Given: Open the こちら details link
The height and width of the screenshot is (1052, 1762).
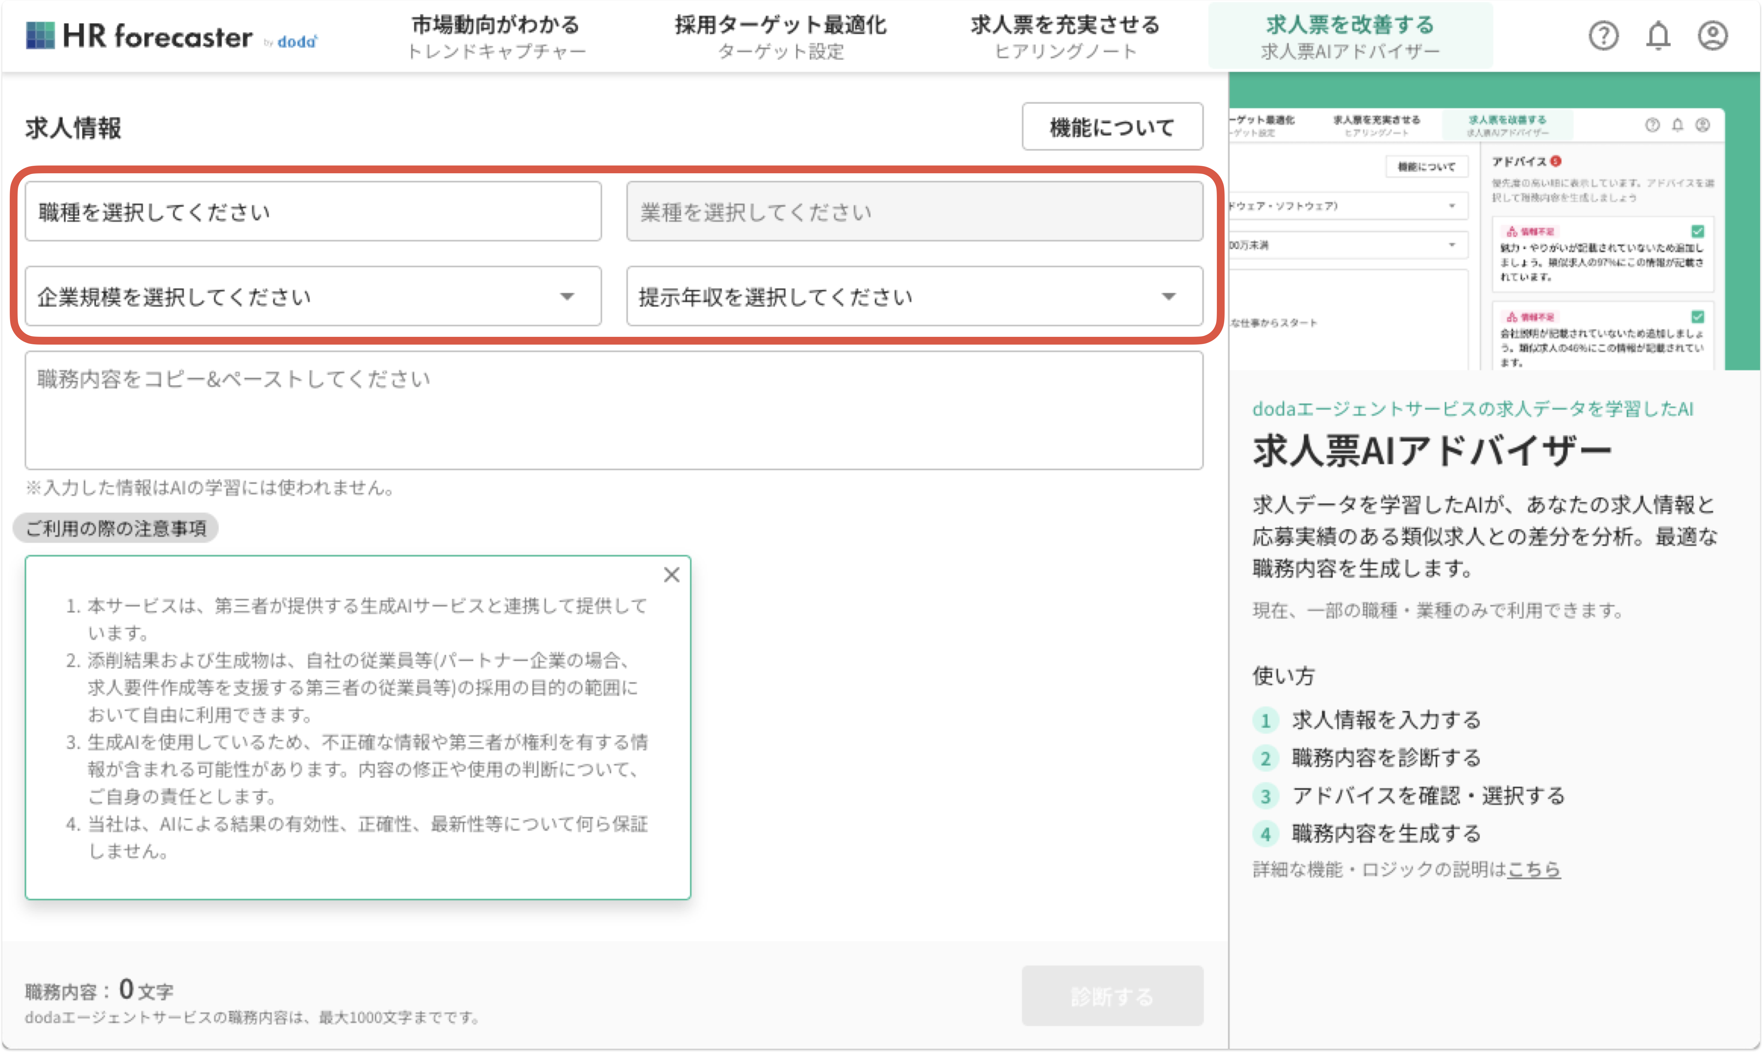Looking at the screenshot, I should click(x=1534, y=869).
